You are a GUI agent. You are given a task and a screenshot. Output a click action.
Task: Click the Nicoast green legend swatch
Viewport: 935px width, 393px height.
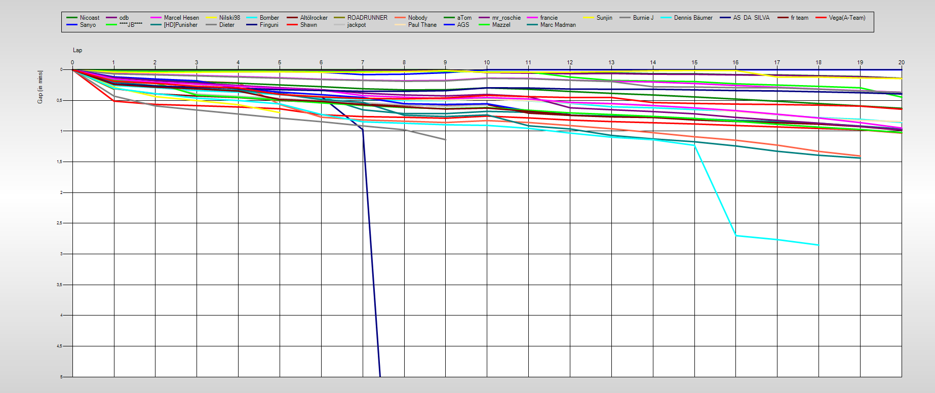[x=72, y=18]
